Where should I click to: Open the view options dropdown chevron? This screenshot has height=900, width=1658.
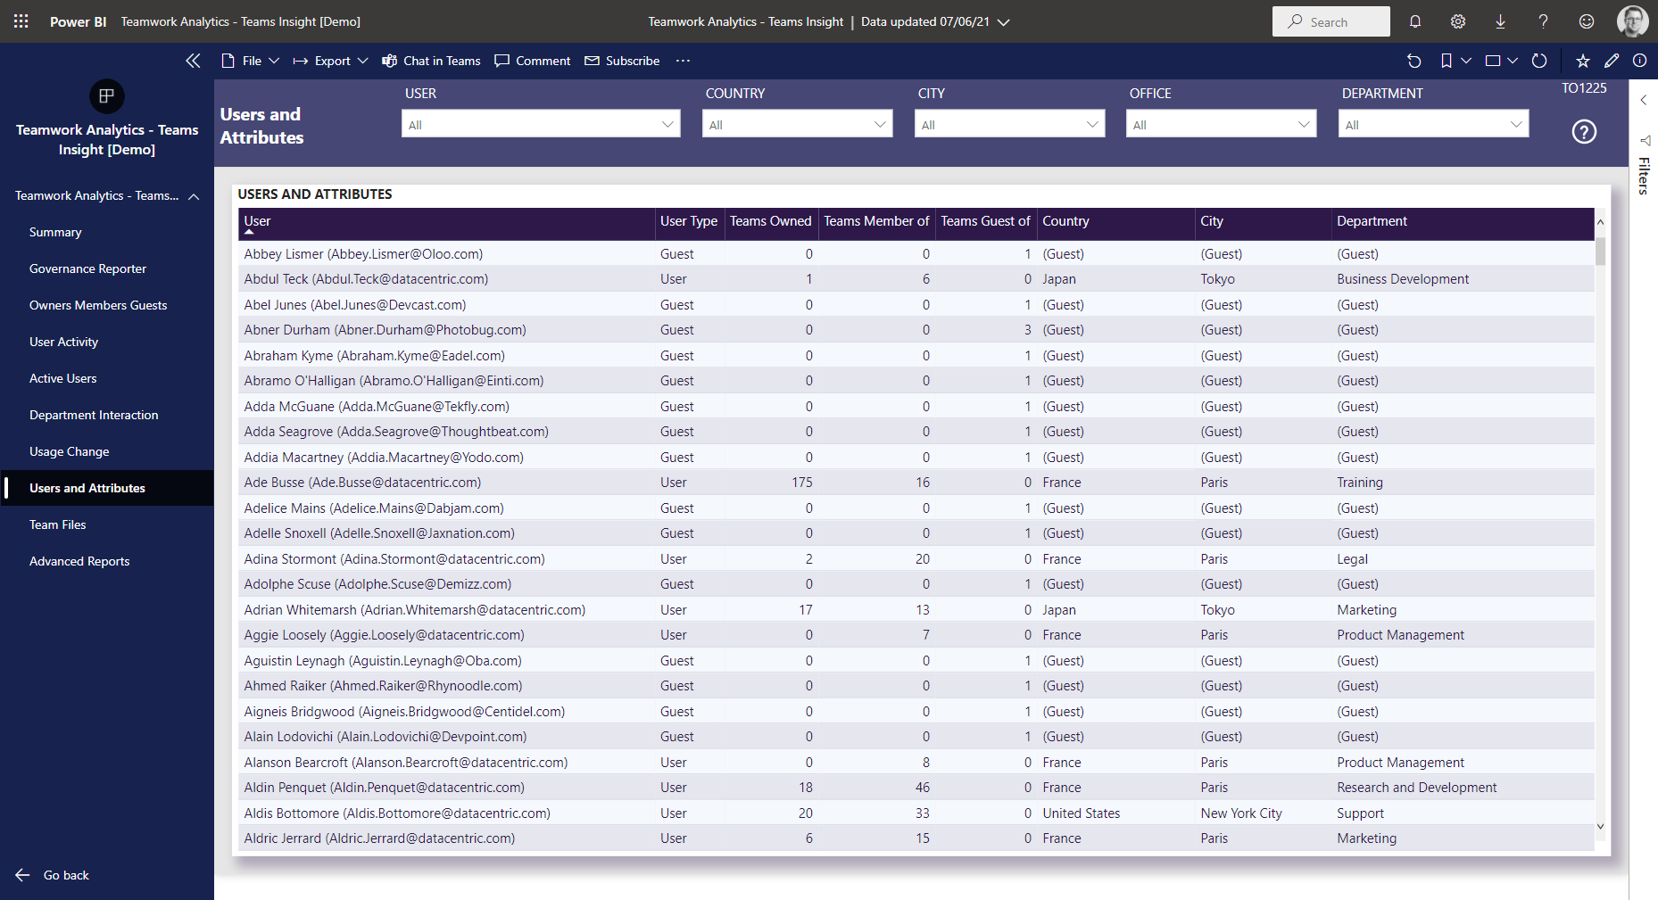coord(1513,61)
